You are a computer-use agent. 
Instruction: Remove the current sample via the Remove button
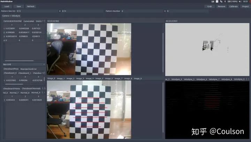(221, 6)
